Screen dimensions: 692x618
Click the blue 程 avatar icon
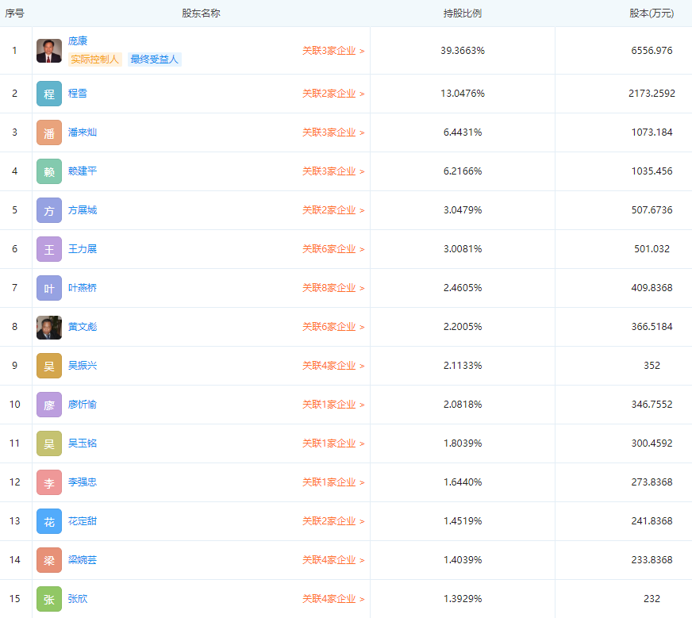(49, 94)
